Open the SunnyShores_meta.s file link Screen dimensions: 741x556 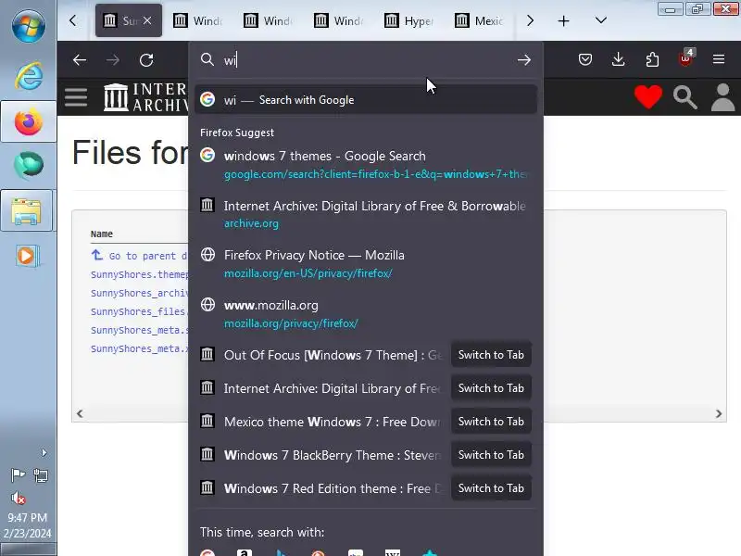pyautogui.click(x=140, y=330)
